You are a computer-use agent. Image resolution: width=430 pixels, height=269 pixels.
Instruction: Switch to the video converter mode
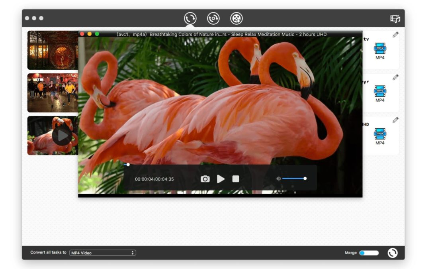click(190, 18)
